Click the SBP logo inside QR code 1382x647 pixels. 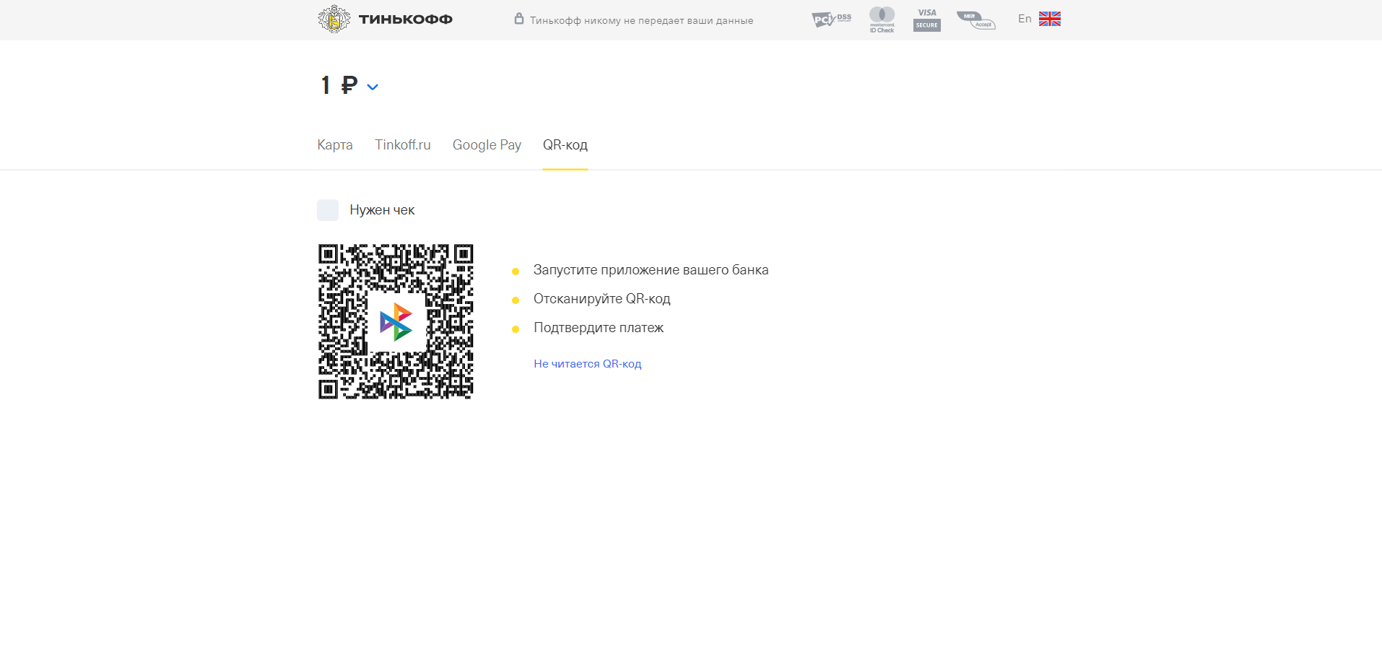pyautogui.click(x=396, y=322)
